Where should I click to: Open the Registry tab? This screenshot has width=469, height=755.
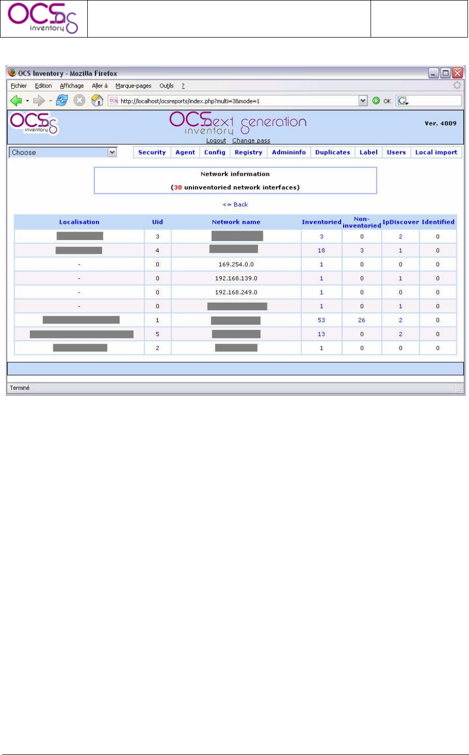pyautogui.click(x=249, y=152)
